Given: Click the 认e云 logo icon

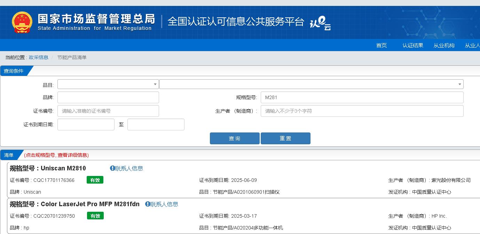Looking at the screenshot, I should [320, 23].
